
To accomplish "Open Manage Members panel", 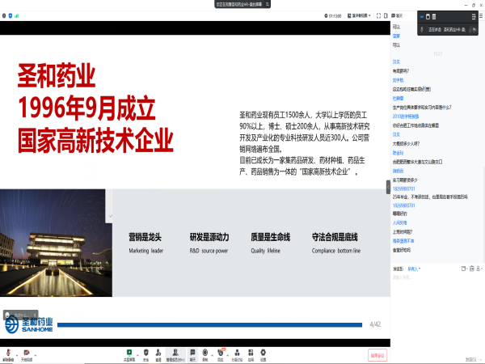I will click(175, 355).
